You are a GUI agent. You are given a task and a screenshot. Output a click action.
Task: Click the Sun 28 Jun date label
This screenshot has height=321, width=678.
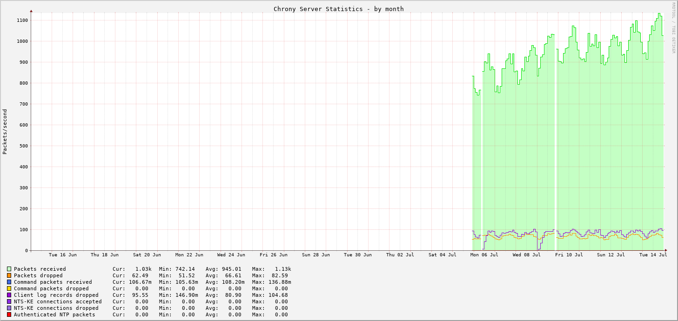tap(316, 255)
